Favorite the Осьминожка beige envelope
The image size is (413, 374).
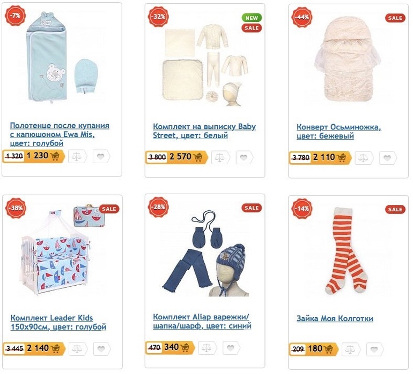point(388,157)
